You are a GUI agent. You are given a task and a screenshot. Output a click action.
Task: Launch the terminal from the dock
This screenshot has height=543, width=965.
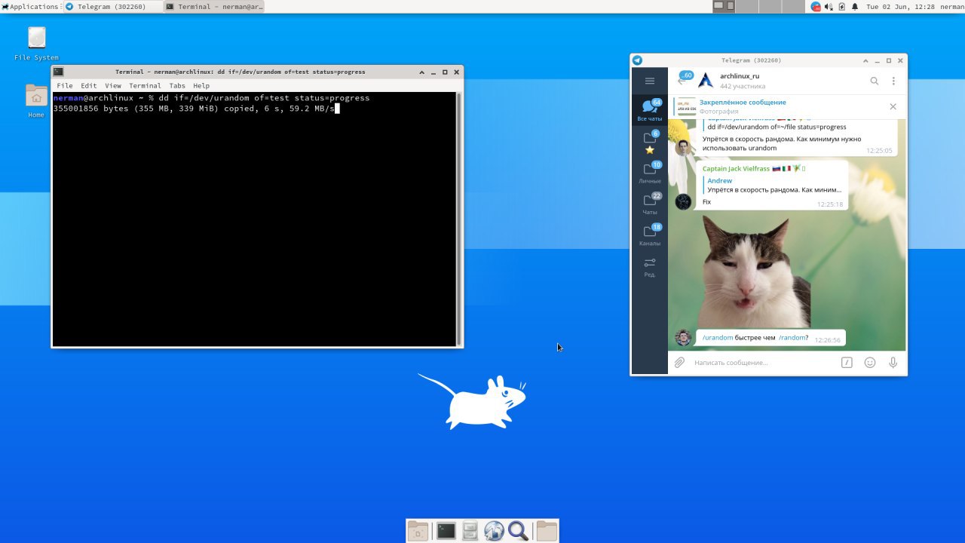pos(446,531)
